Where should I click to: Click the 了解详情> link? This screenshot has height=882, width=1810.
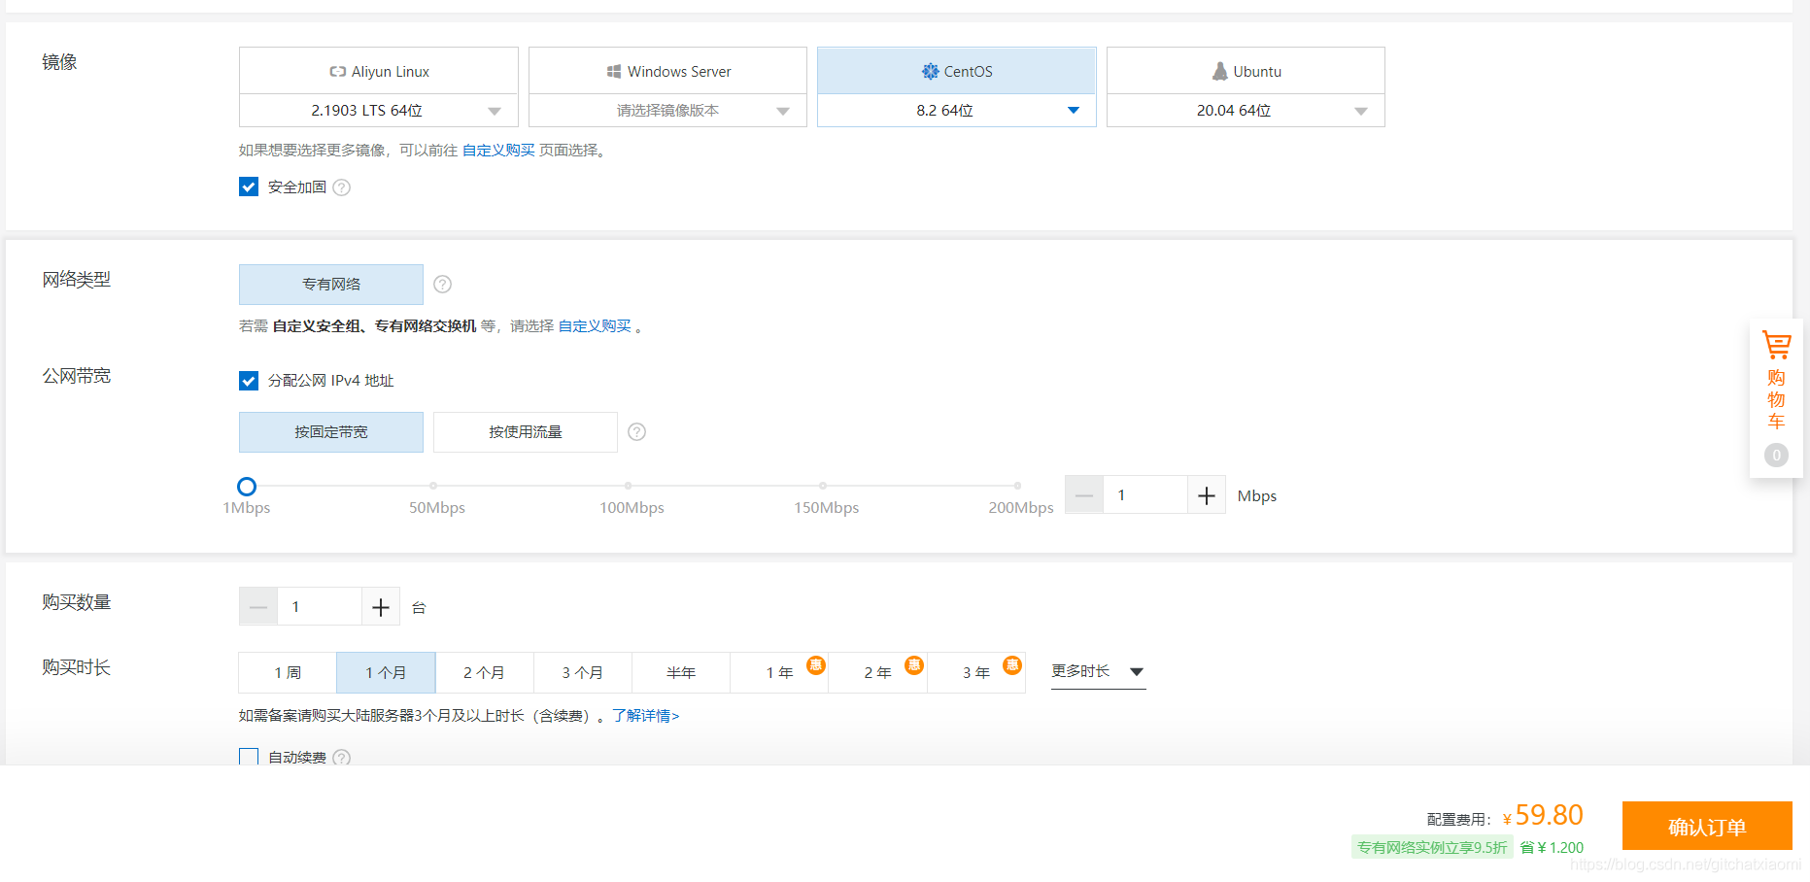tap(645, 716)
